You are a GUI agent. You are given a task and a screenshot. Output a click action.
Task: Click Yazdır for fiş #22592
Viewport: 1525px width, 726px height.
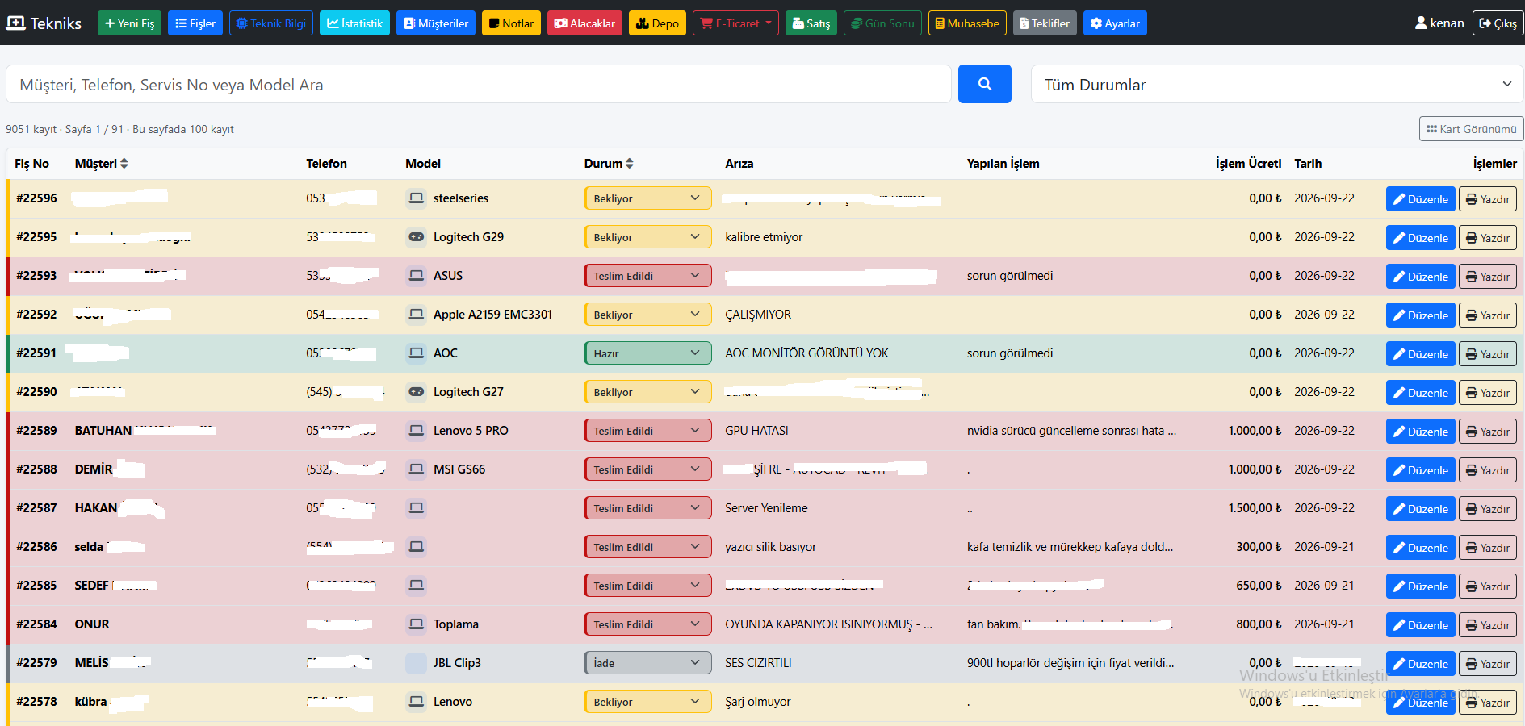(x=1487, y=315)
